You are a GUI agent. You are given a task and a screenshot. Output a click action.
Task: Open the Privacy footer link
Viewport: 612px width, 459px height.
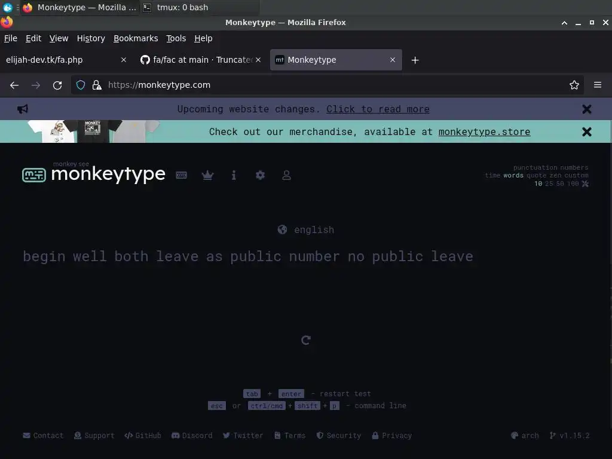pos(392,435)
